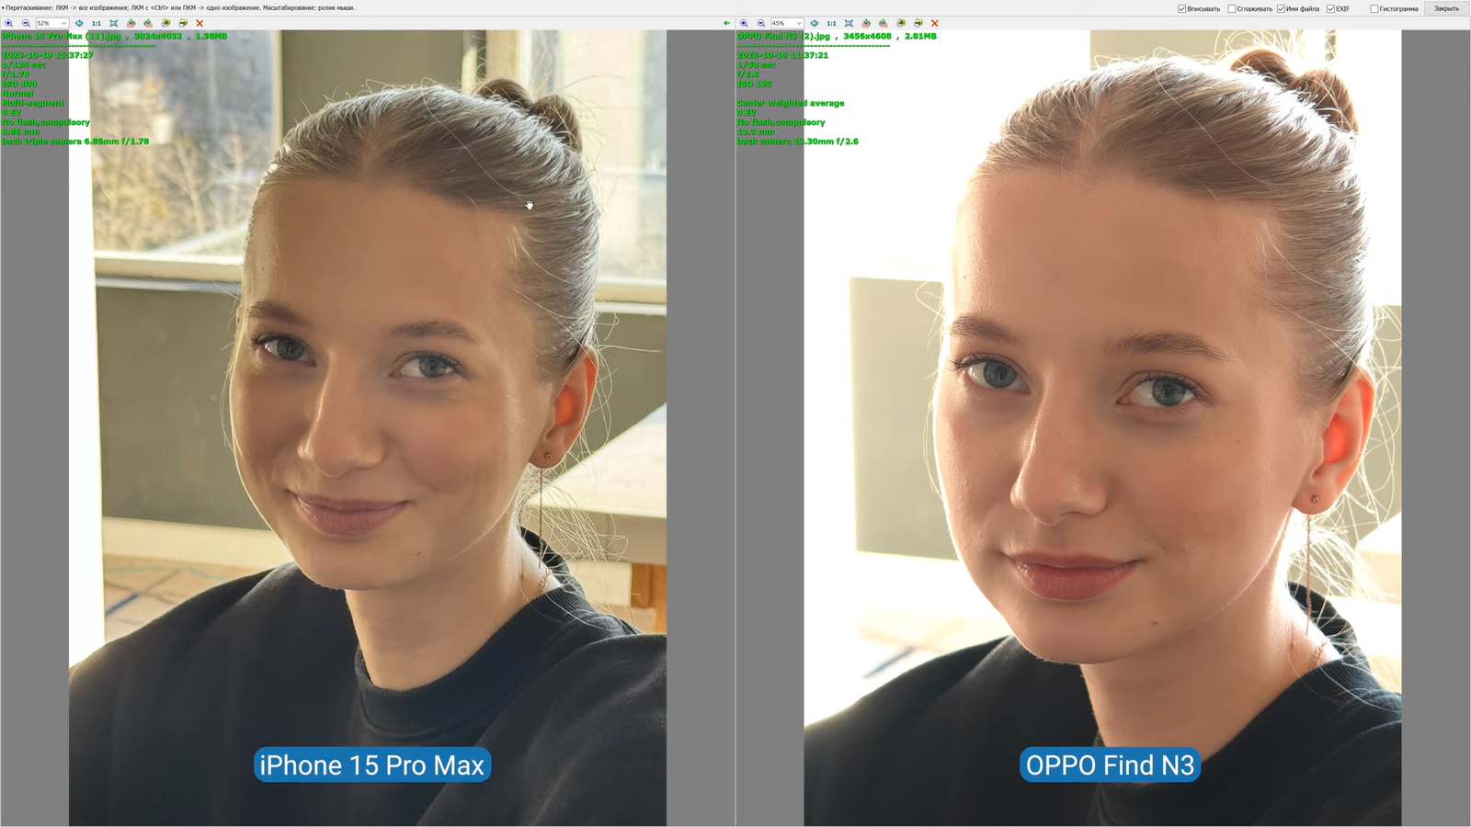Remove right OPPO image with red X
Screen dimensions: 1471x827
point(935,23)
